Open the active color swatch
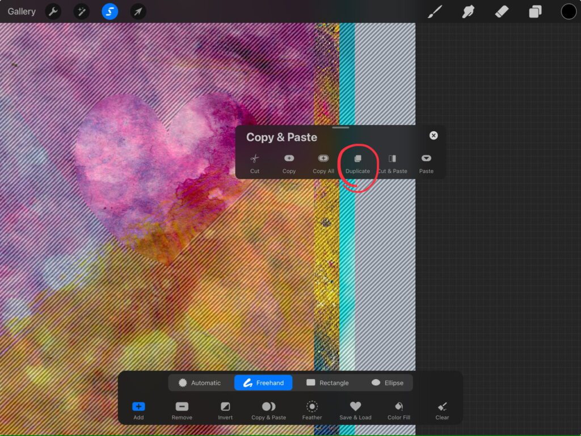 569,11
